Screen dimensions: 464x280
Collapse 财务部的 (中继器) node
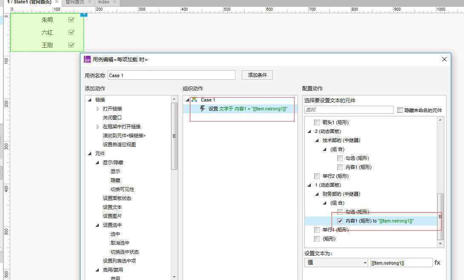(x=317, y=194)
